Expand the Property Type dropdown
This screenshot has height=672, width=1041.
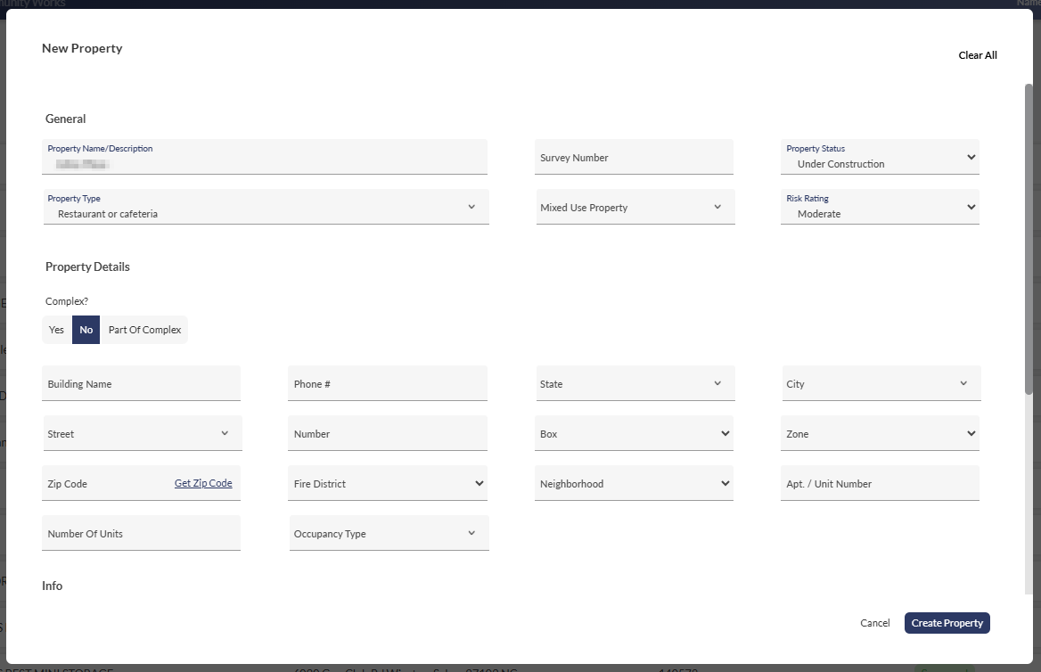(266, 208)
